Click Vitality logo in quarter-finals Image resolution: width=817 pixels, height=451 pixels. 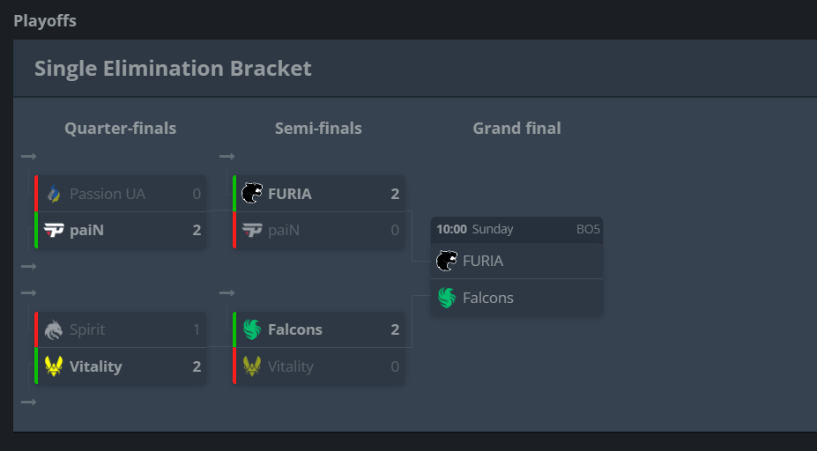(54, 366)
